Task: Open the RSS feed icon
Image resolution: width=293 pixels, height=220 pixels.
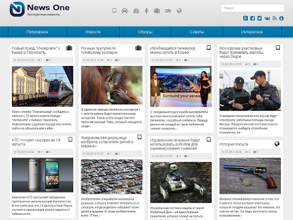Action: pyautogui.click(x=274, y=19)
